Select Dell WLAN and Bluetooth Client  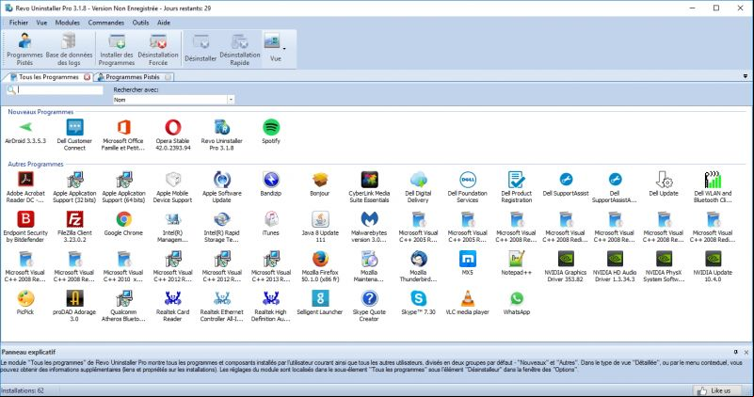[713, 187]
